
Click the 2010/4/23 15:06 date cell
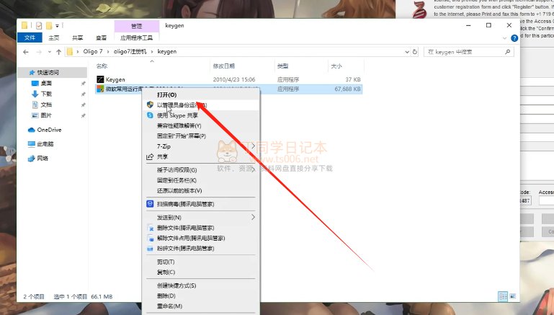234,79
